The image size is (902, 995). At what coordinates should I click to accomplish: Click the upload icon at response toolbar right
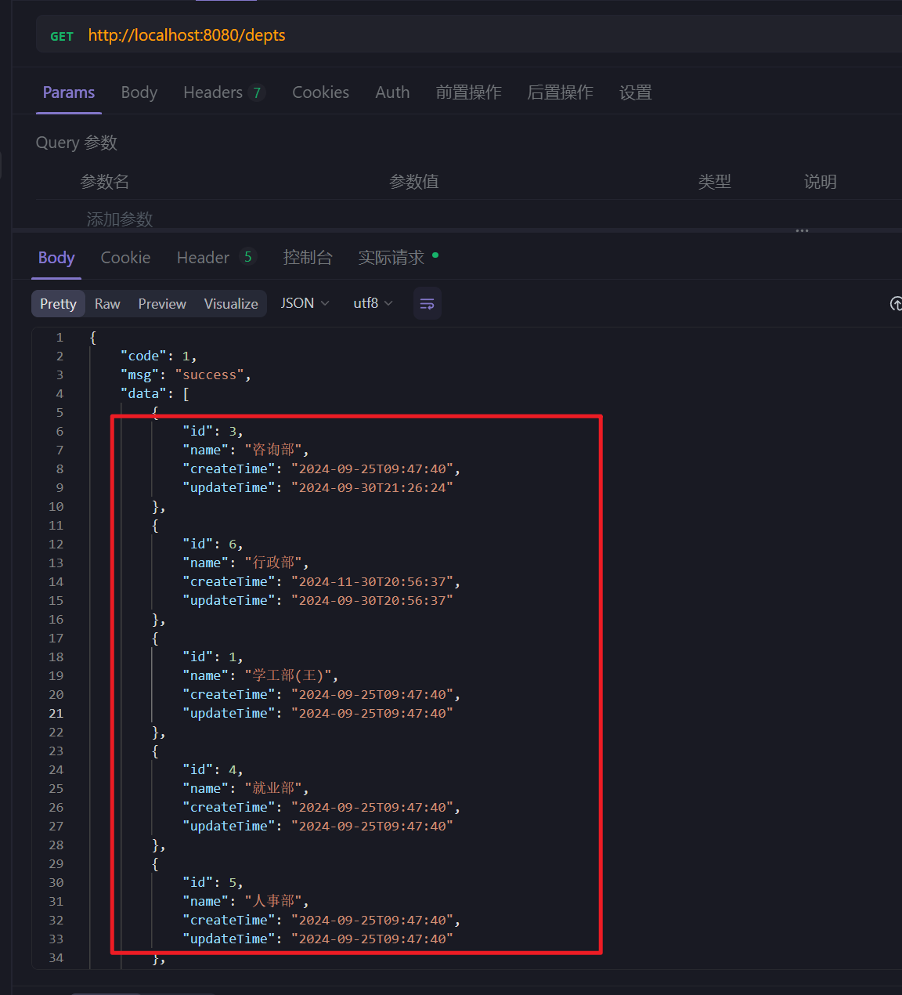point(896,304)
